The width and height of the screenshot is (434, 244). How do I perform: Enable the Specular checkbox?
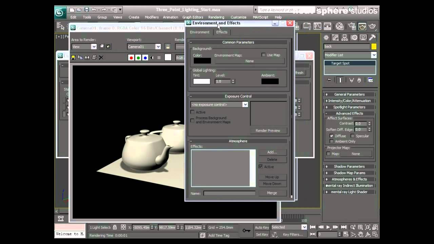pyautogui.click(x=352, y=136)
